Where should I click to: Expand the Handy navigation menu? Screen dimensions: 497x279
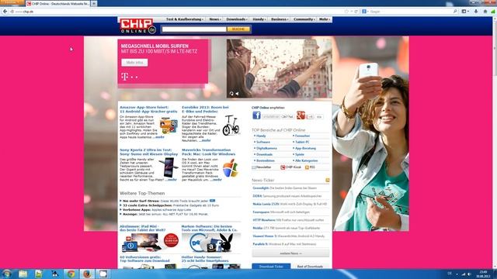(259, 19)
